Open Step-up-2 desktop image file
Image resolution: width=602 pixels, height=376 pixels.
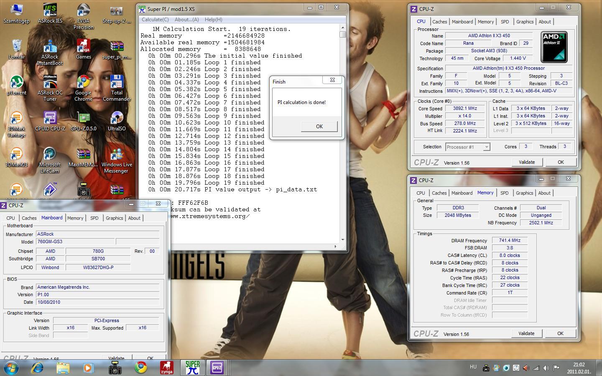(x=117, y=13)
